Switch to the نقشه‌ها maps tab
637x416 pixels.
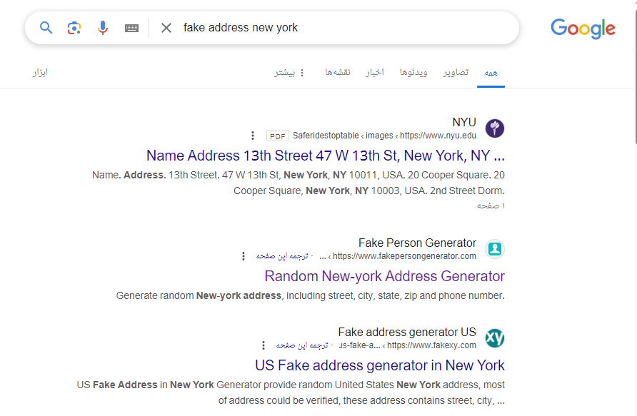coord(337,72)
